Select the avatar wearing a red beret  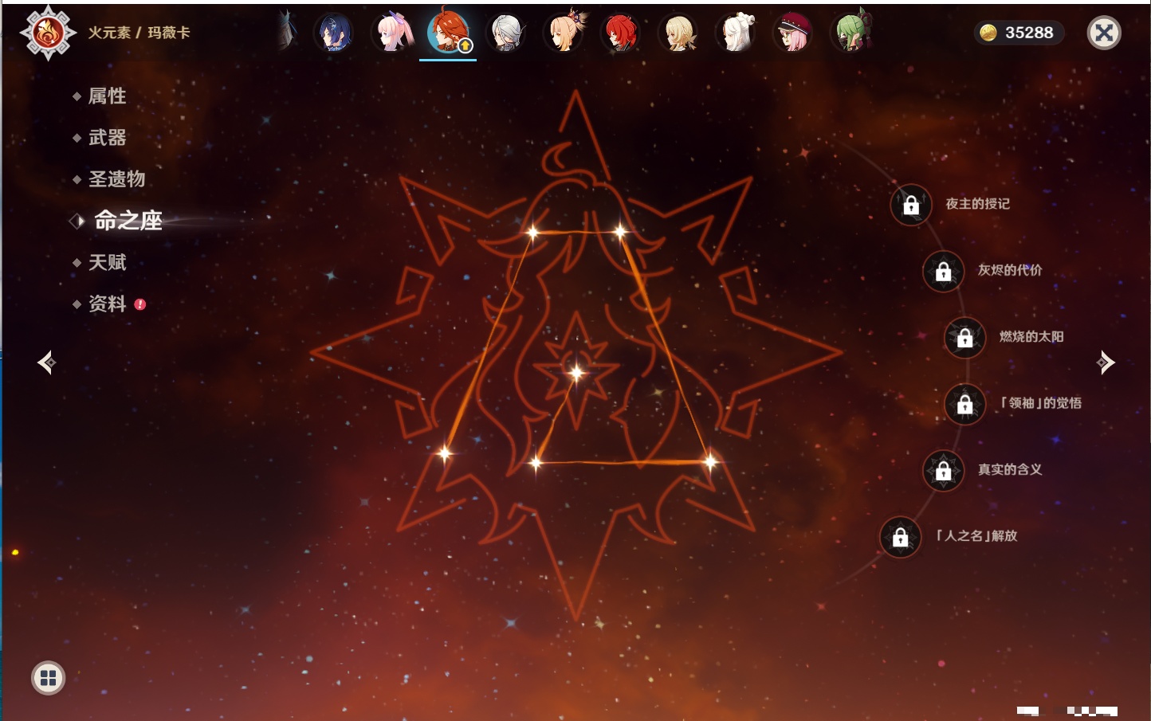click(793, 33)
